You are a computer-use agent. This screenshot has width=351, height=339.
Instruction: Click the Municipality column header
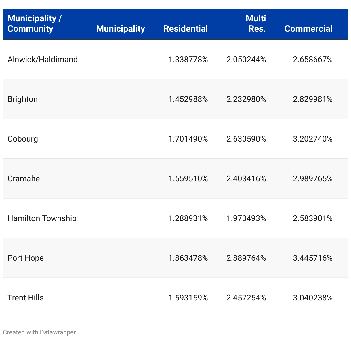tap(121, 29)
